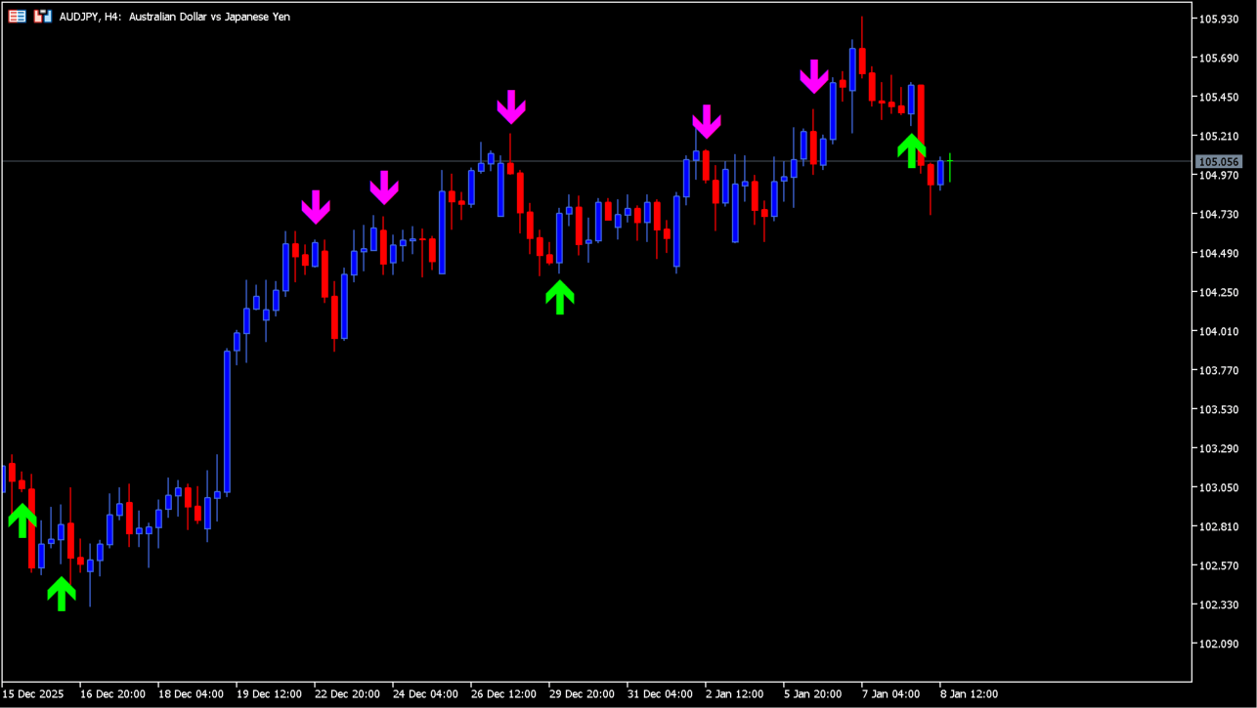Viewport: 1257px width, 708px height.
Task: Select the 19 Dec 12:00 time label
Action: coord(269,694)
